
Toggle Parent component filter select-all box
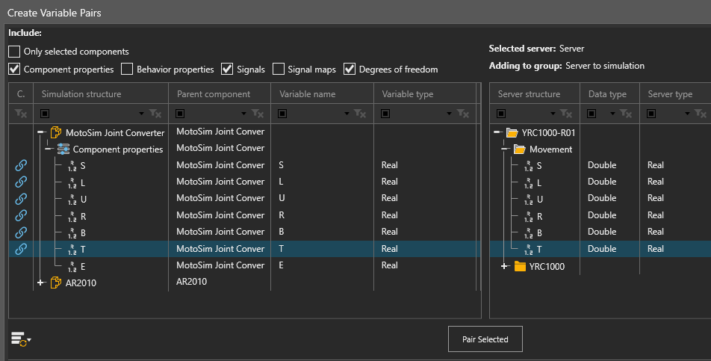(180, 114)
